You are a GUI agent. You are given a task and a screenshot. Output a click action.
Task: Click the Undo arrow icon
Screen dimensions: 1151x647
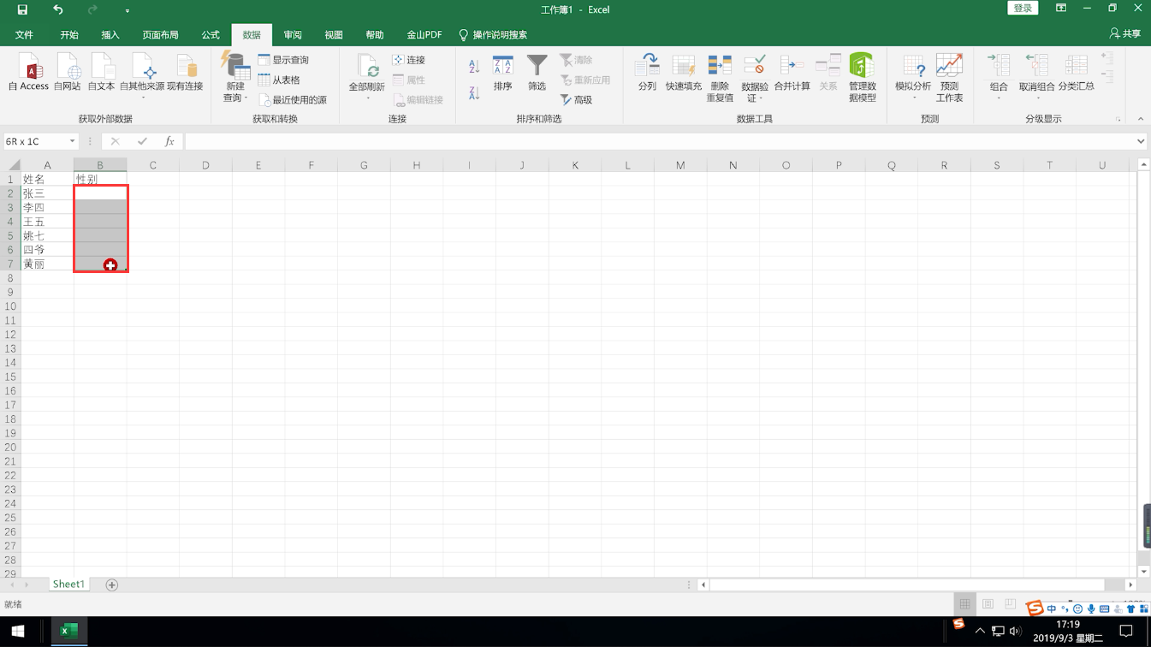57,9
